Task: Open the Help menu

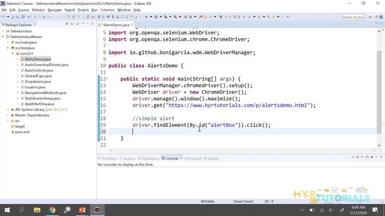Action: click(137, 10)
